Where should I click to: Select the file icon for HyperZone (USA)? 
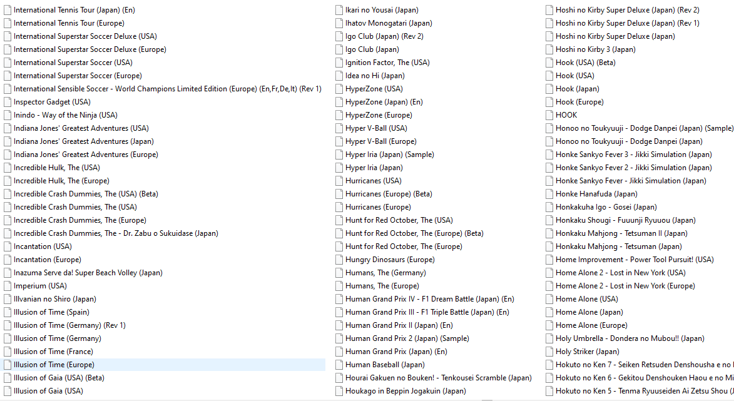[x=339, y=89]
